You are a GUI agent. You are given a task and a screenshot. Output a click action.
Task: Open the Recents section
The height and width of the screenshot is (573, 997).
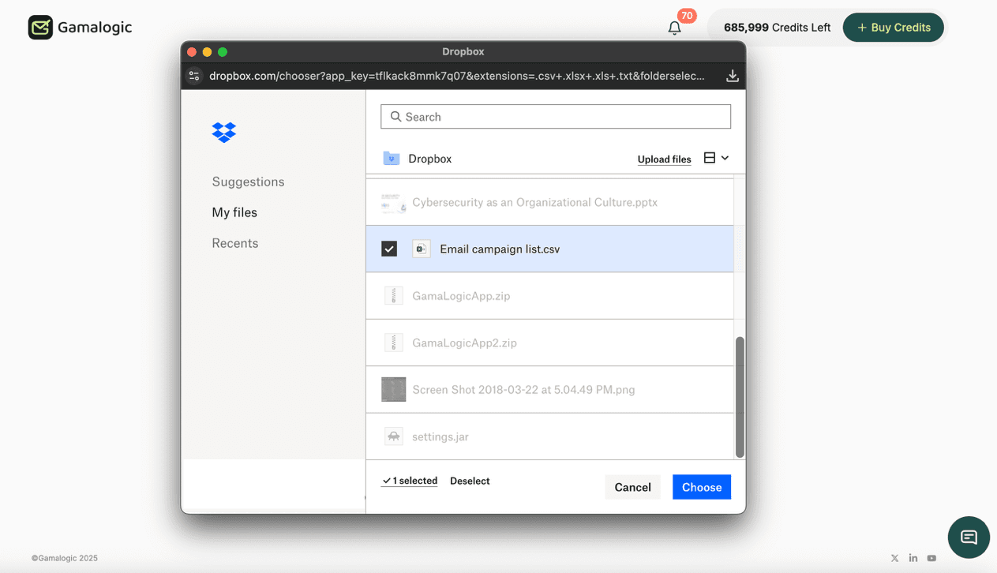point(234,242)
